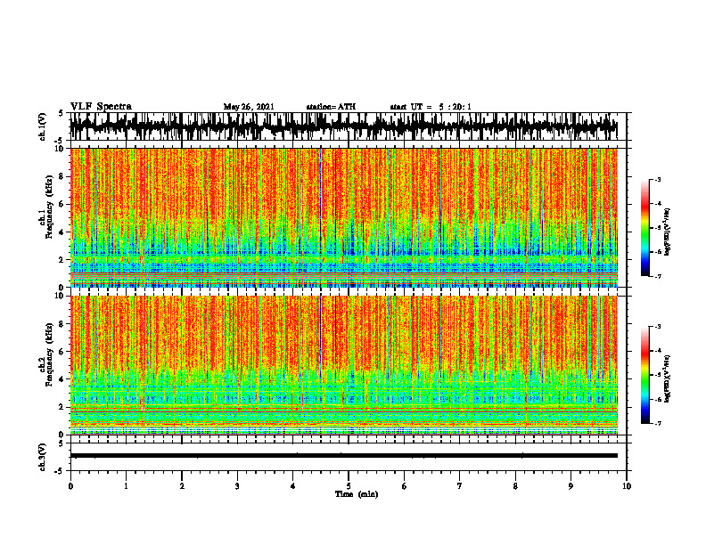Click the "-3" tick on ch.2 color bar
706x545 pixels.
(x=658, y=327)
